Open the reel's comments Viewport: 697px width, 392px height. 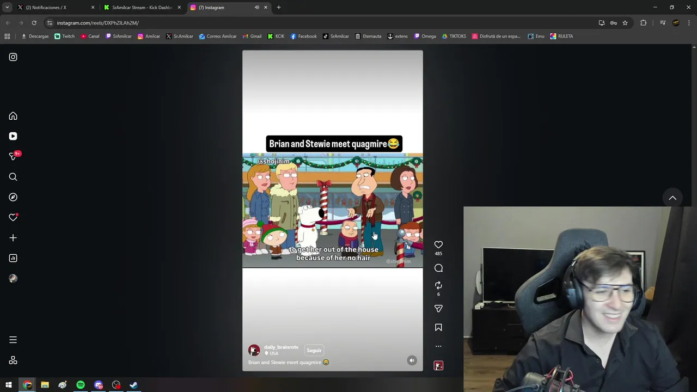click(x=438, y=268)
